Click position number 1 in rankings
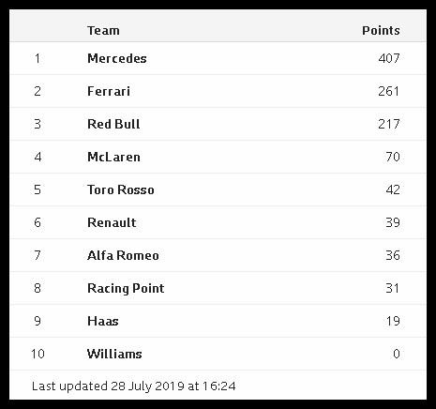This screenshot has width=436, height=409. pyautogui.click(x=38, y=58)
